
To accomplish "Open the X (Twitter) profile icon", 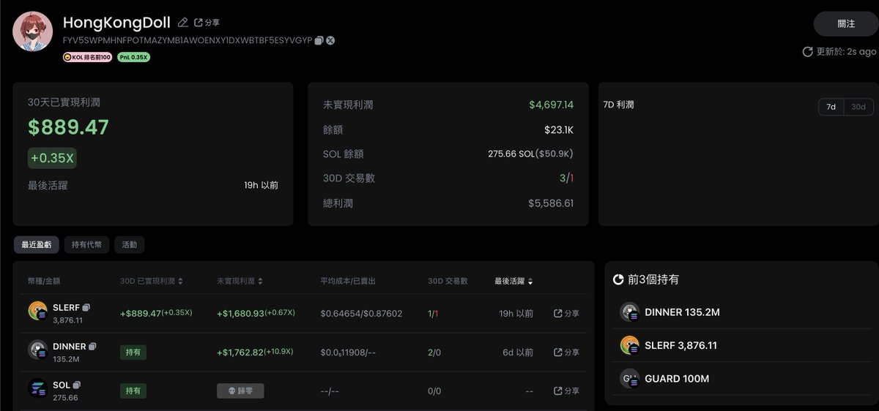I will pos(330,40).
